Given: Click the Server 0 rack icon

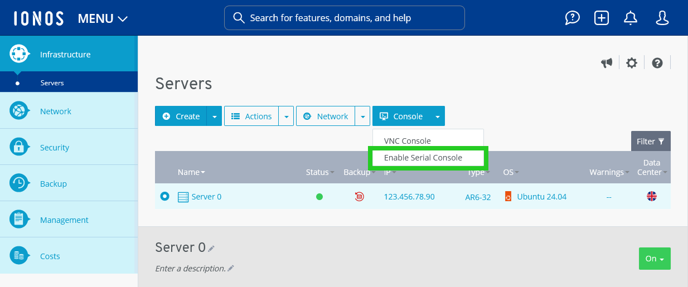Looking at the screenshot, I should point(183,197).
